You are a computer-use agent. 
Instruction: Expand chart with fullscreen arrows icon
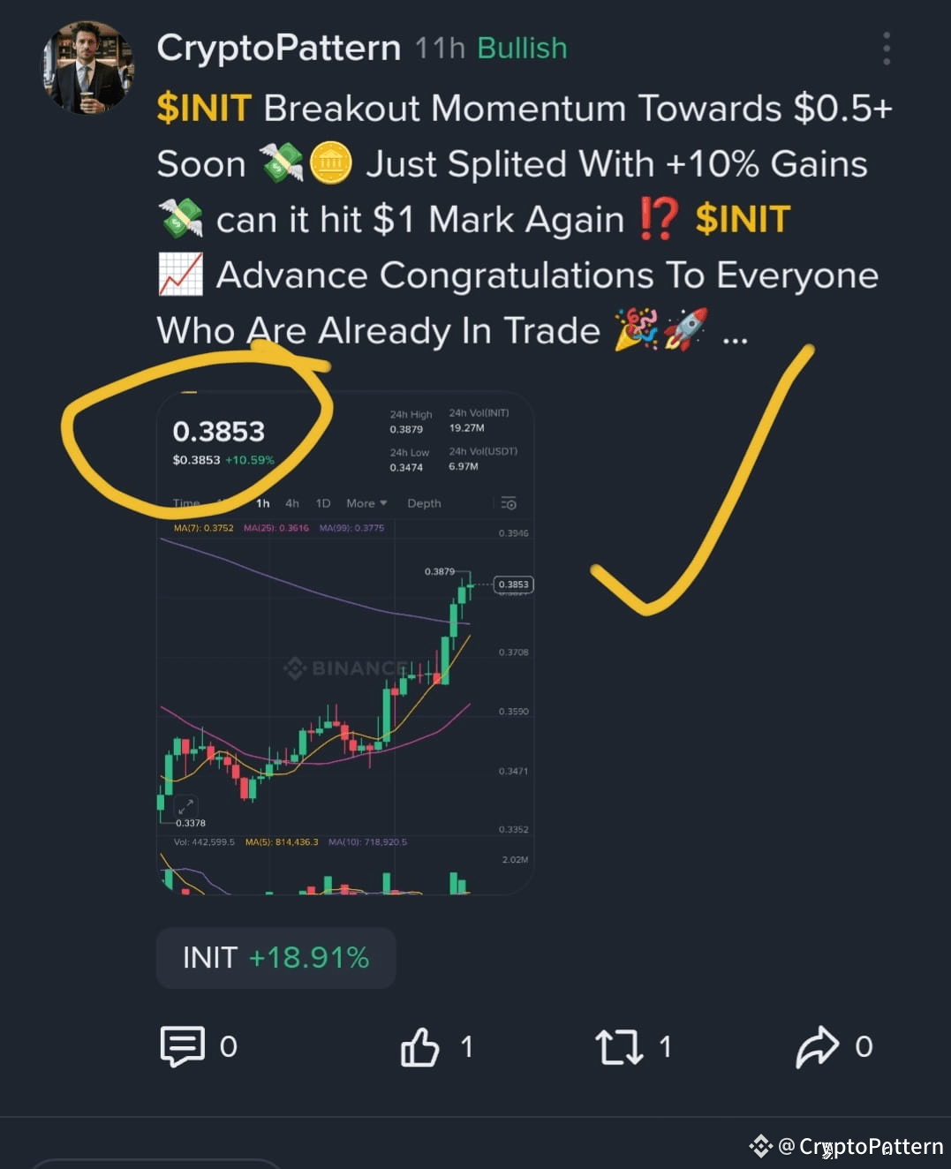185,806
